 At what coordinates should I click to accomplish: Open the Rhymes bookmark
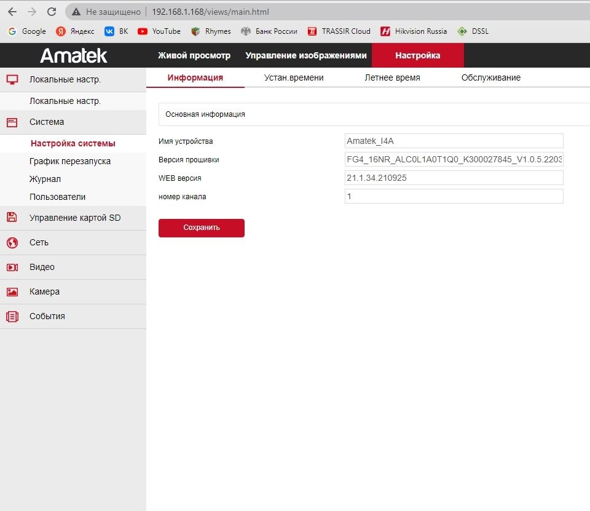211,31
